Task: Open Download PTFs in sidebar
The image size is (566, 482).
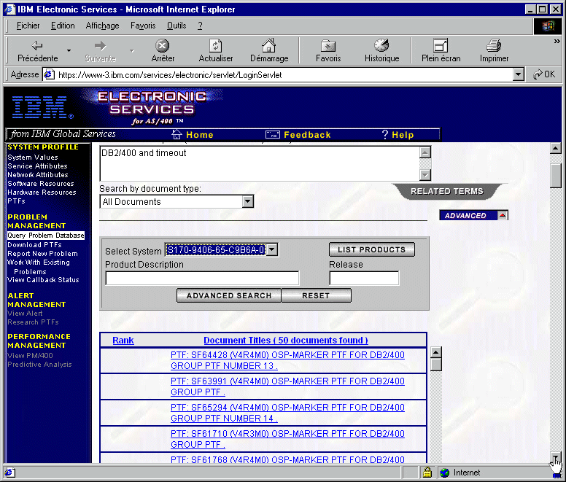Action: 34,244
